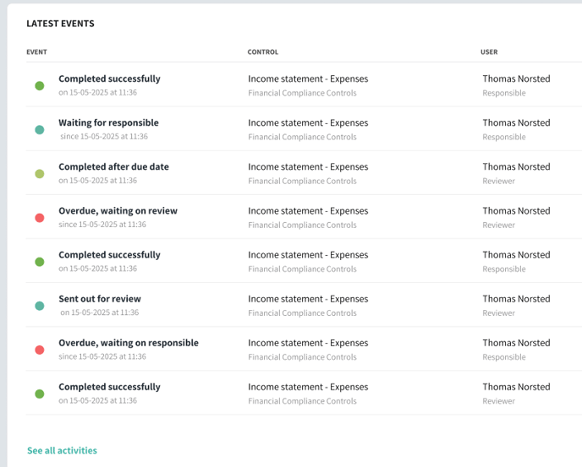Click the Responsible role in Overdue, waiting on responsible row
The height and width of the screenshot is (467, 582).
[x=504, y=357]
